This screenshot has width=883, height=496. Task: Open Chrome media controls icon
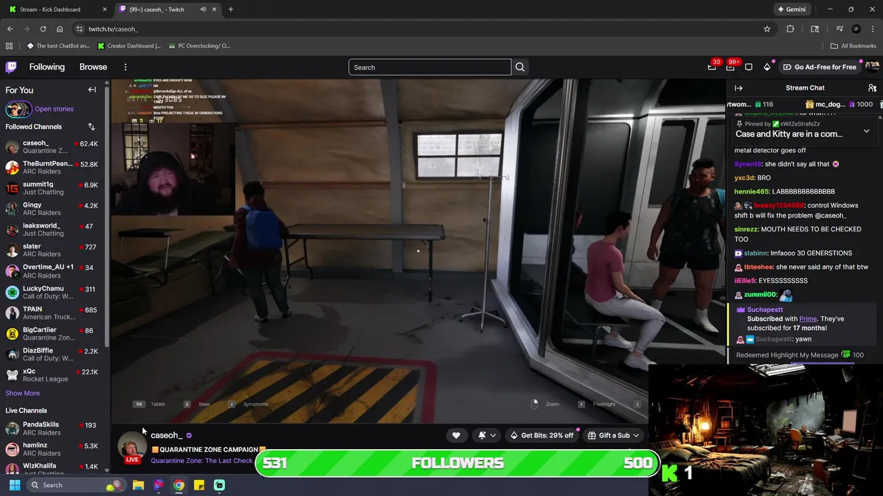pos(840,29)
